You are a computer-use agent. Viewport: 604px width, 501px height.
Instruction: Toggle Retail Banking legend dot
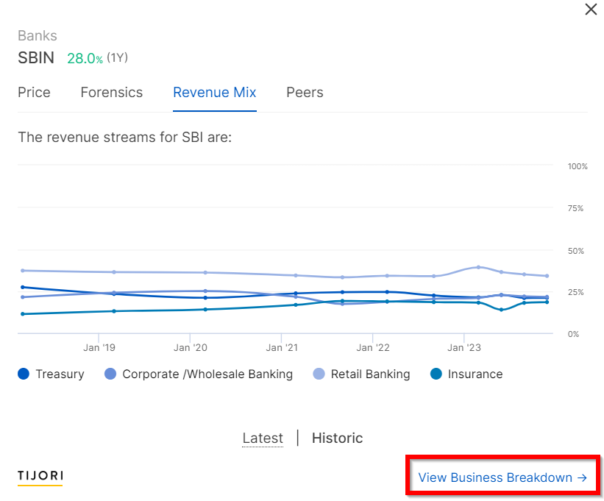tap(319, 374)
